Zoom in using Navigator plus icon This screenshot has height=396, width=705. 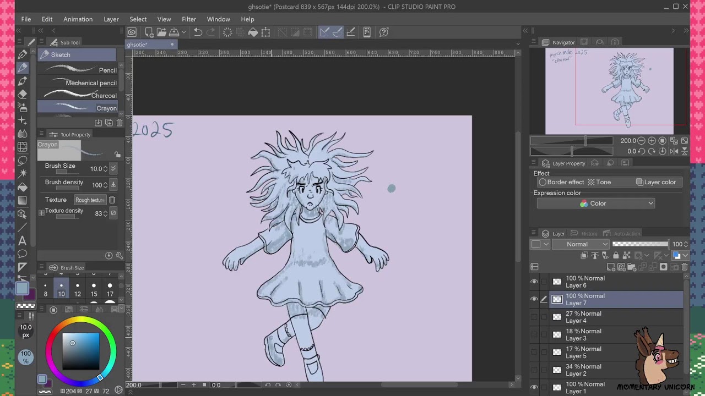pos(652,141)
